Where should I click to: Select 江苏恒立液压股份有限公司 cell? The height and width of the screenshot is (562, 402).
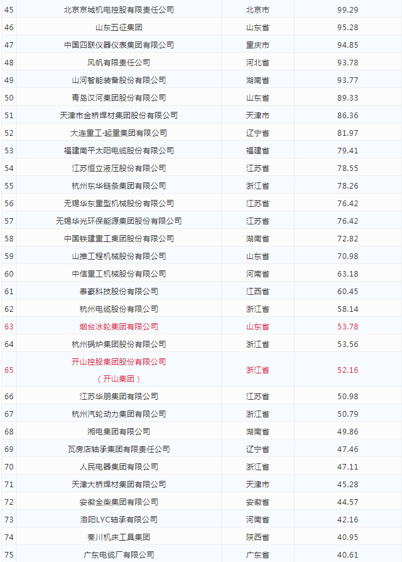119,168
